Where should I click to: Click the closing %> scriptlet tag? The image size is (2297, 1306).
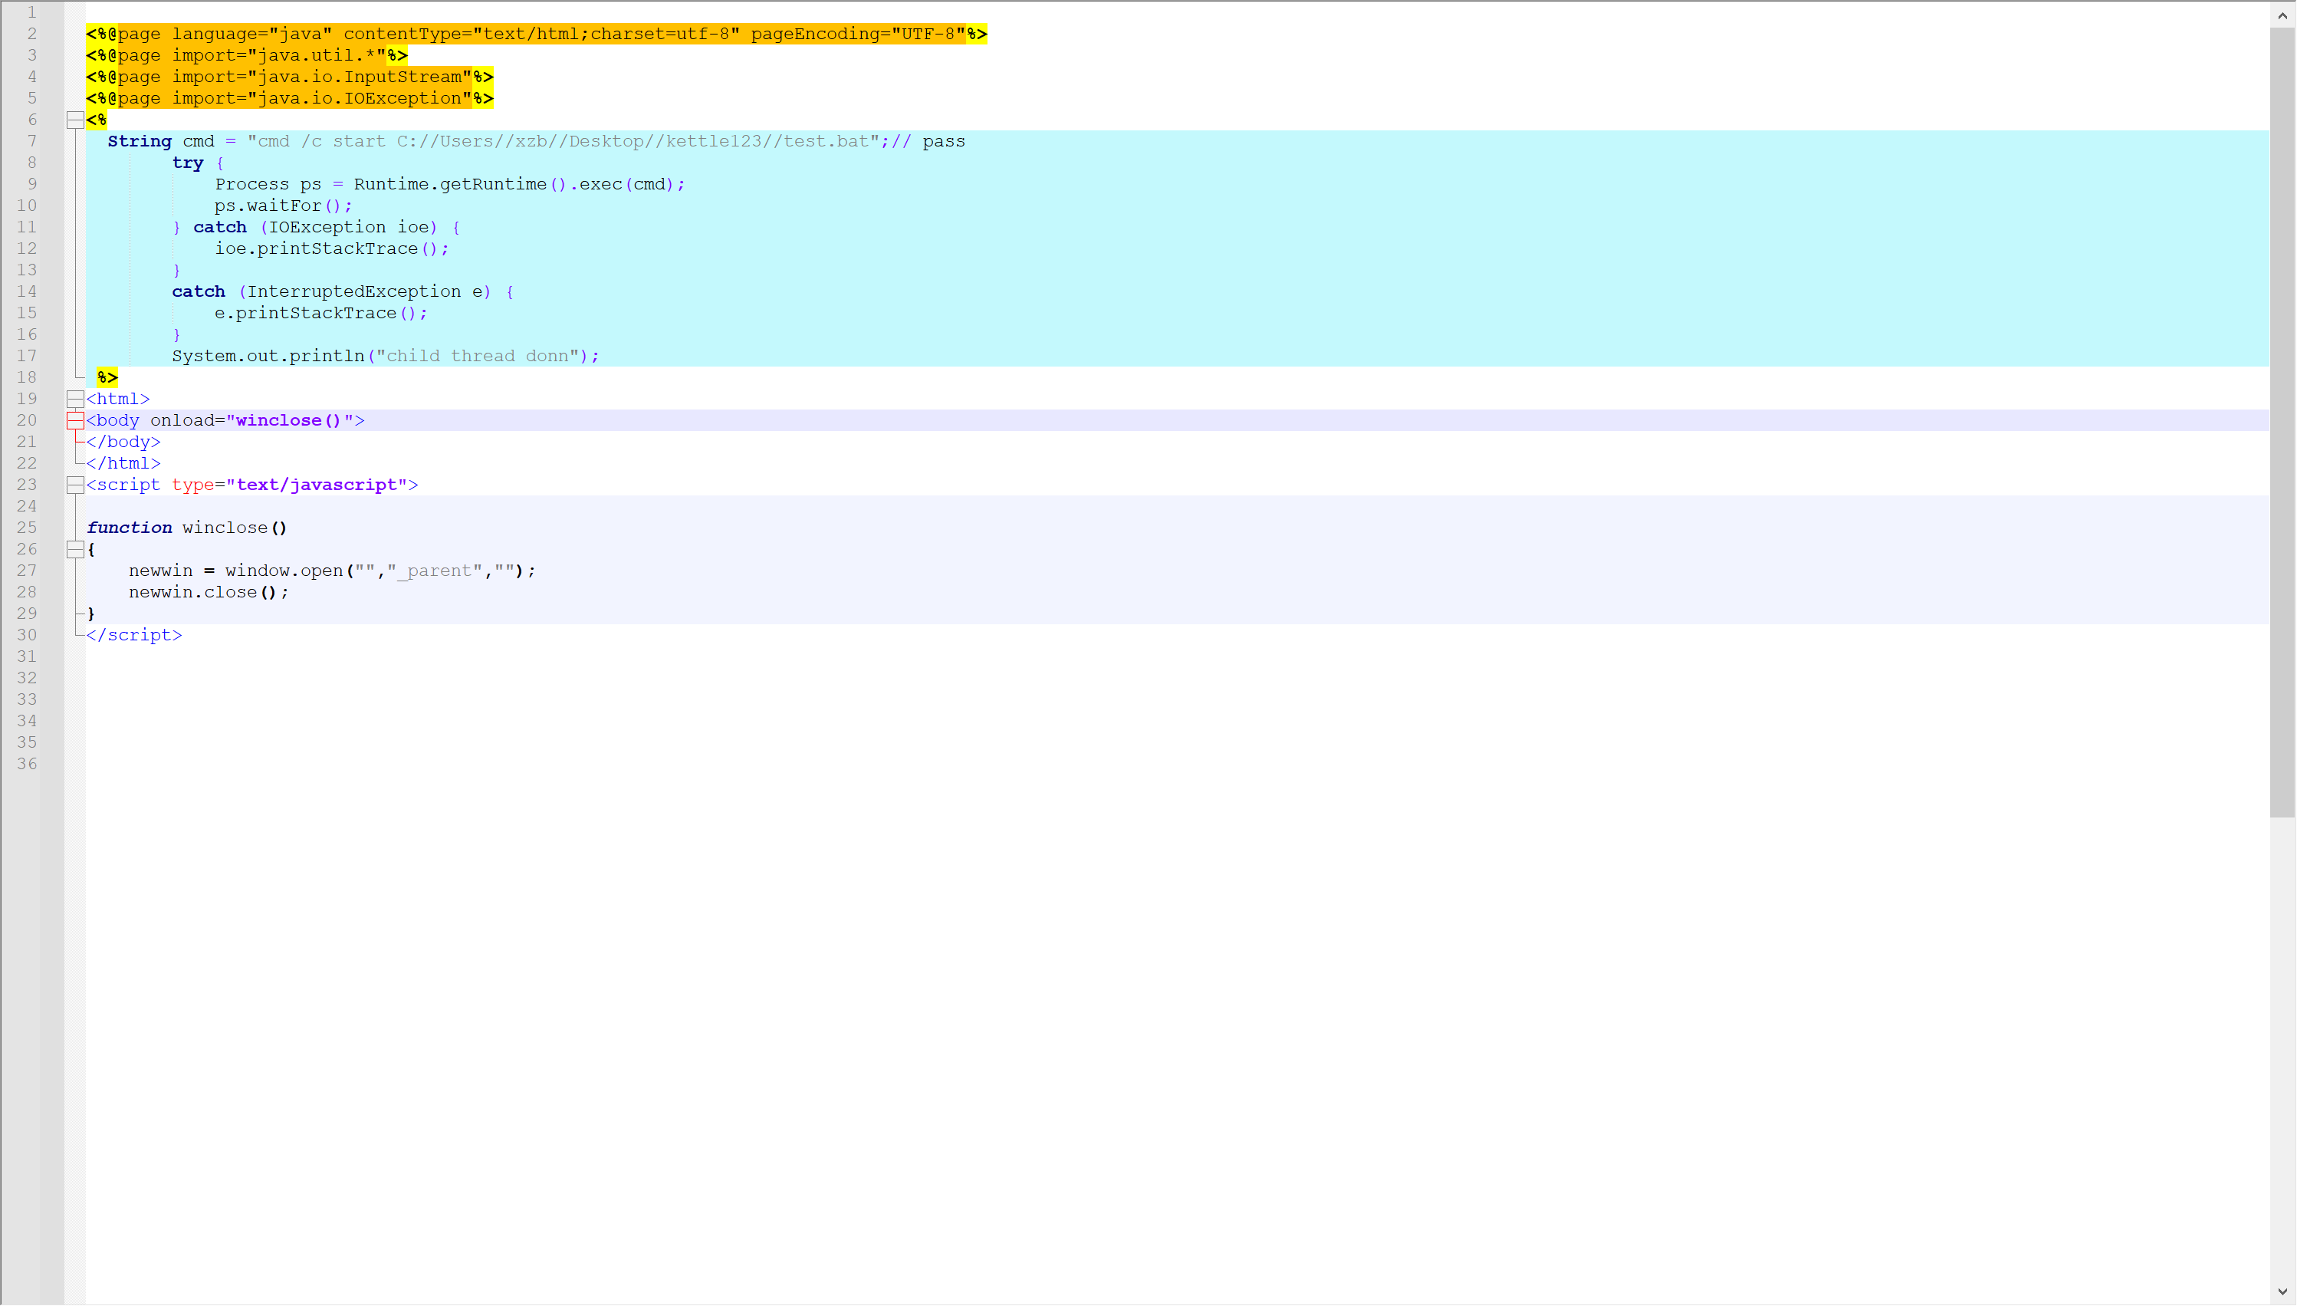pos(107,379)
